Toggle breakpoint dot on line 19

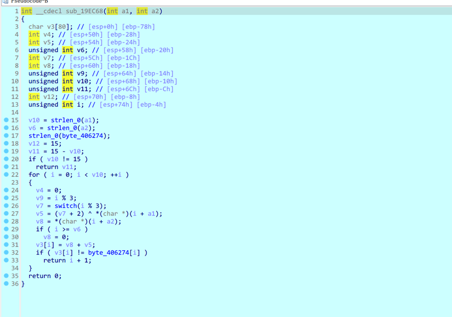(7, 151)
